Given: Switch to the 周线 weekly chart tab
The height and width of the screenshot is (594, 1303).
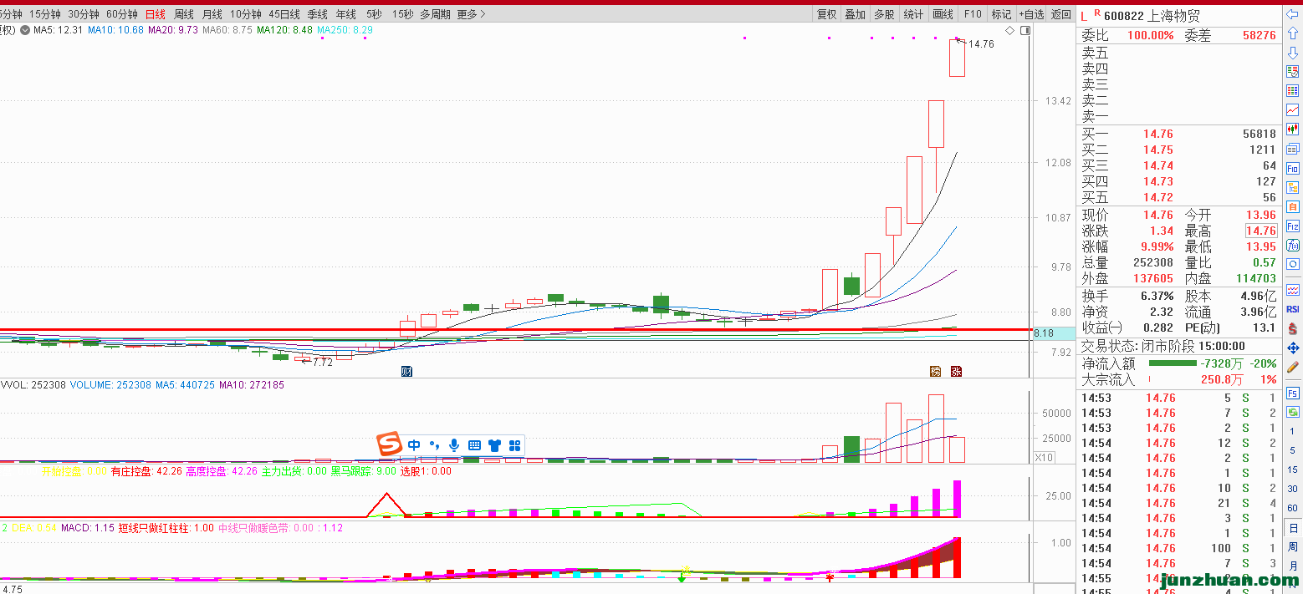Looking at the screenshot, I should [183, 14].
